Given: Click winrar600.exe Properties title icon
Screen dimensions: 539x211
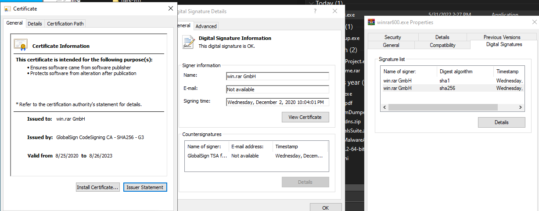Looking at the screenshot, I should [x=371, y=22].
